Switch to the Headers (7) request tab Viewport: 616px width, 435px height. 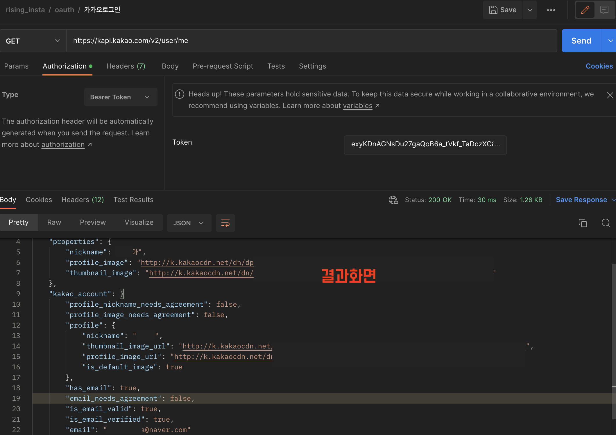(x=126, y=66)
